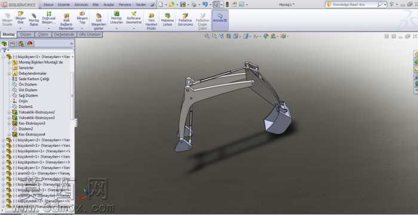The width and height of the screenshot is (418, 215).
Task: Open dropdown arrow under Montaj Unsurları
Action: click(x=116, y=27)
